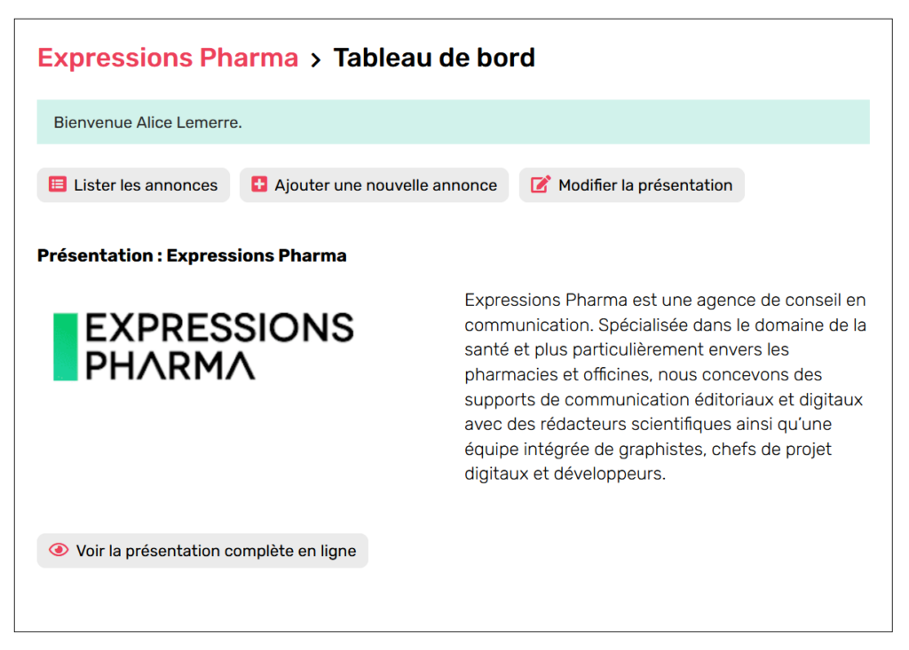This screenshot has width=909, height=650.
Task: Click the Présentation : Expressions Pharma heading
Action: [x=192, y=255]
